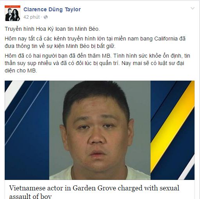
Task: Open the post via "42 phút" timestamp
Action: 32,17
